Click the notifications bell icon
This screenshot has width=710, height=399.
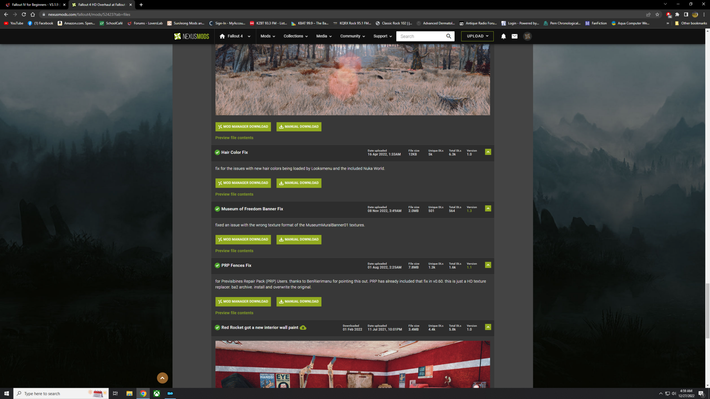point(503,36)
